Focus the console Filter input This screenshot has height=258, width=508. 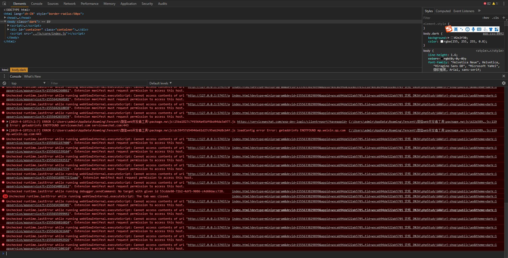point(98,83)
